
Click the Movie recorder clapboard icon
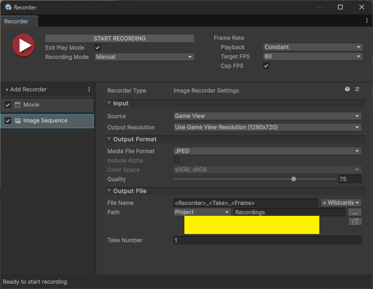point(18,105)
